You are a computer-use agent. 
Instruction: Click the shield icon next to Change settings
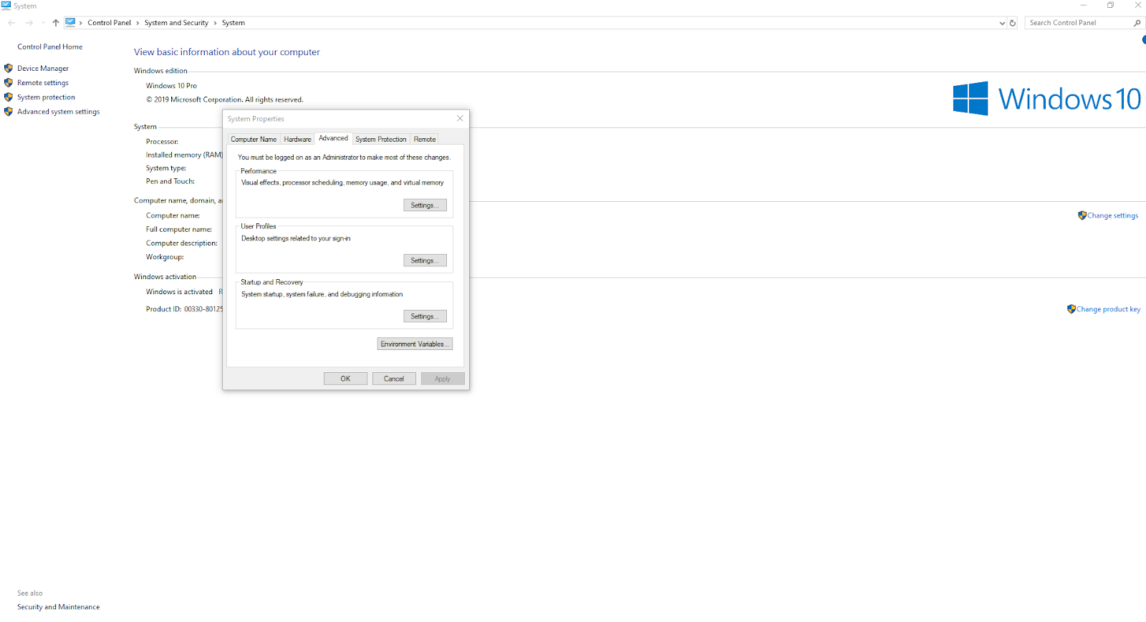[x=1082, y=215]
